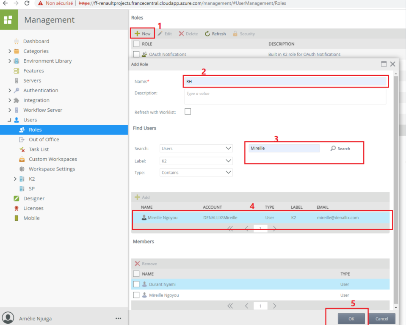Check the Durant Nyami member checkbox

click(136, 284)
